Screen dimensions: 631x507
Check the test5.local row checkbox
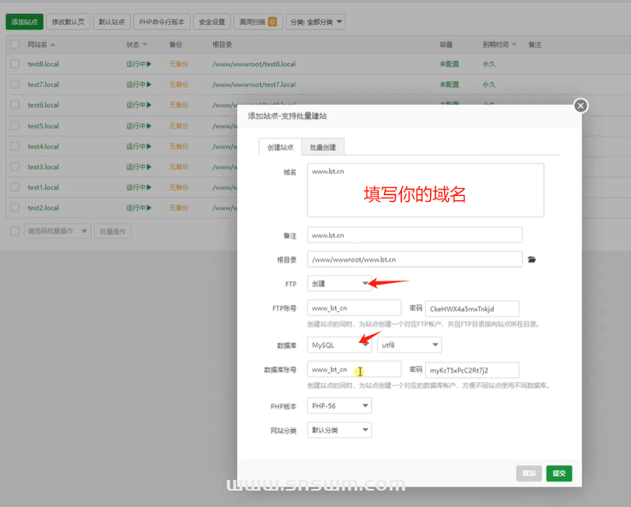pos(15,126)
